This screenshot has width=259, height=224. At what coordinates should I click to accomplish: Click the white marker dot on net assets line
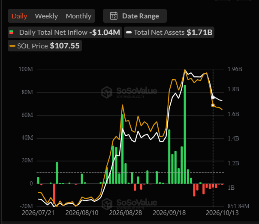click(x=213, y=98)
